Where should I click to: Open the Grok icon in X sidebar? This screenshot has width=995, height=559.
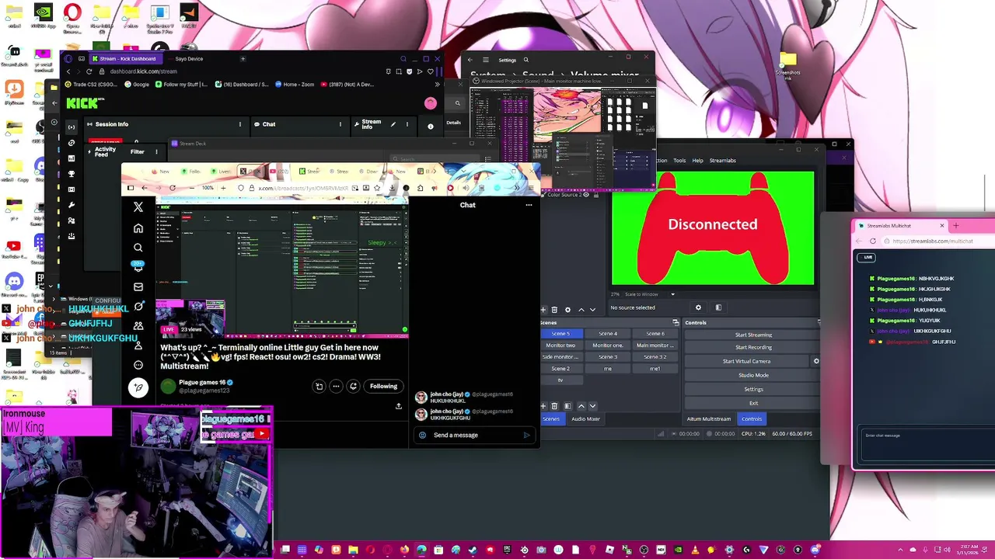[x=138, y=306]
